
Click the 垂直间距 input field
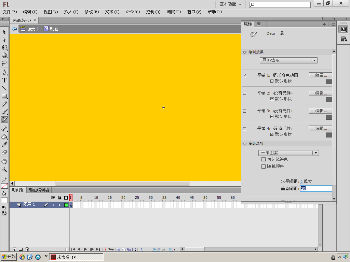pyautogui.click(x=316, y=188)
